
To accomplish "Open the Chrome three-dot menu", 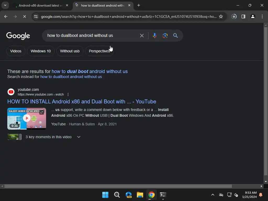I will (262, 16).
